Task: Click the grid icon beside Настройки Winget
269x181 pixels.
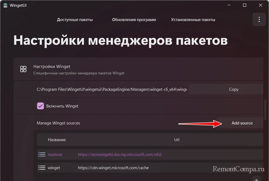Action: pyautogui.click(x=23, y=69)
